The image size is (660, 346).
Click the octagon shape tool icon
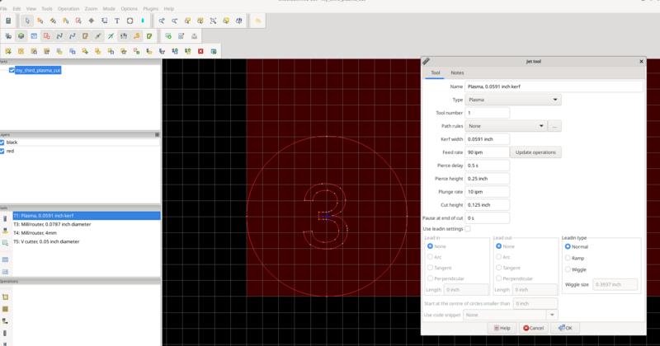tap(130, 21)
